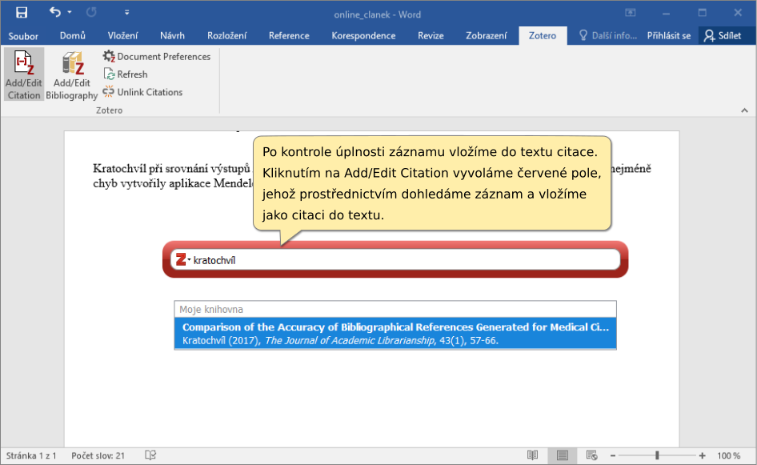Viewport: 757px width, 465px height.
Task: Click the redo icon in the title bar
Action: point(91,12)
